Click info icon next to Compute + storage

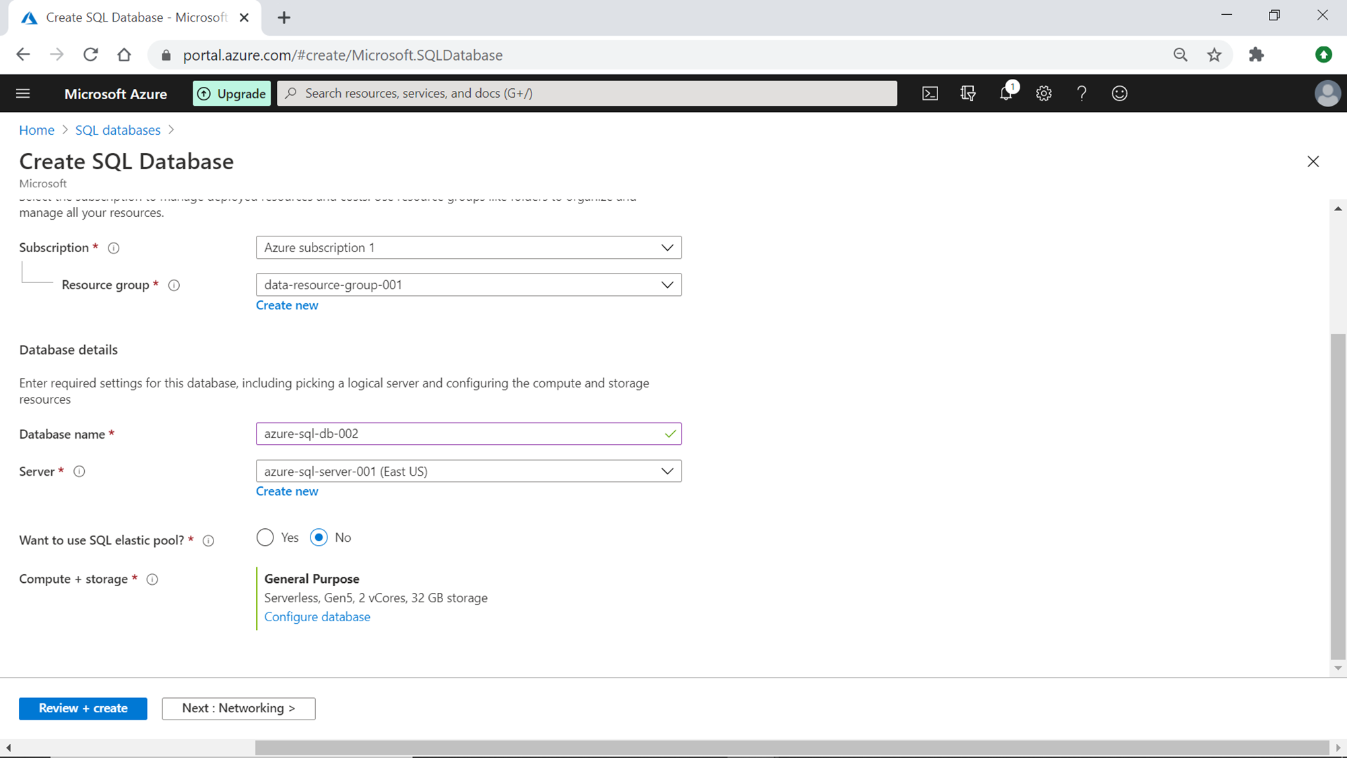[152, 579]
